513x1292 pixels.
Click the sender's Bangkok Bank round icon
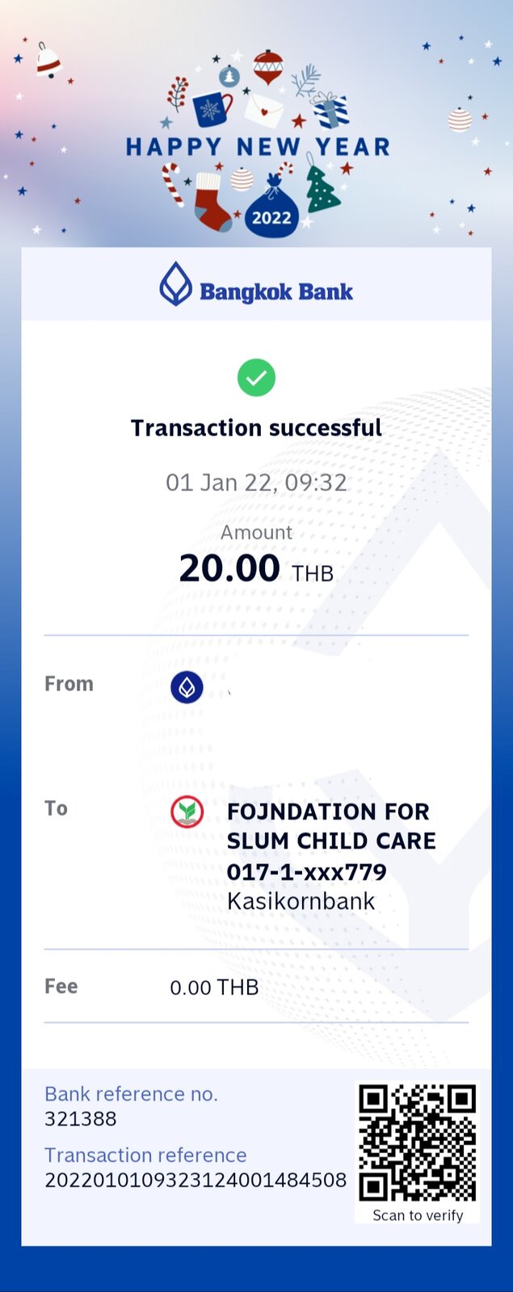click(187, 687)
